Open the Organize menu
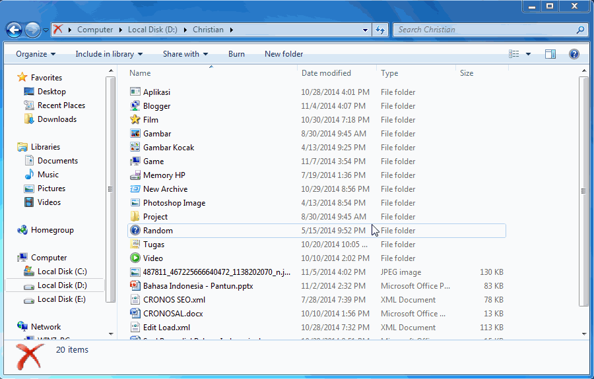Image resolution: width=594 pixels, height=379 pixels. coord(36,54)
